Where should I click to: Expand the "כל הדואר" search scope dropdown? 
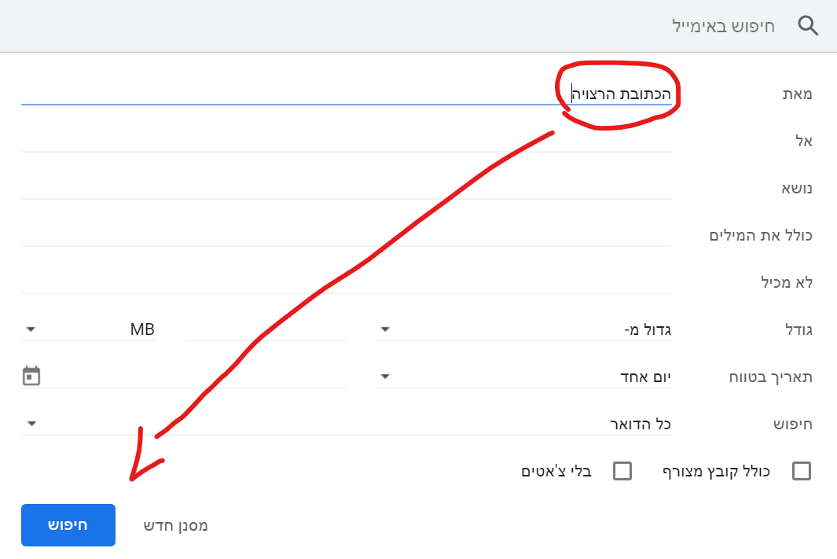click(346, 424)
